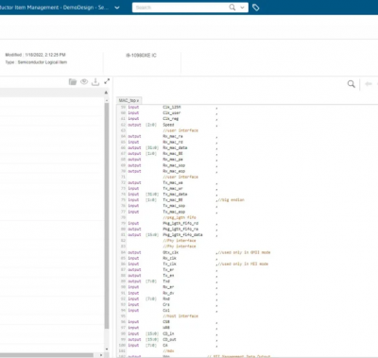This screenshot has height=358, width=378.
Task: Click the Clk_reg signal name
Action: [171, 119]
